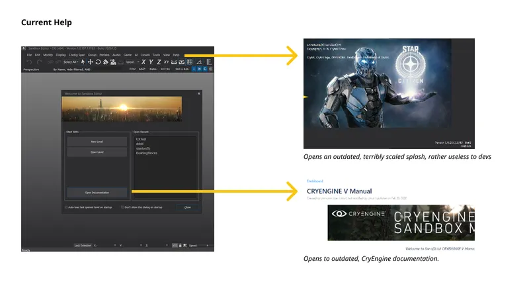Open grid snap size dropdown arrow
The height and width of the screenshot is (298, 529).
tap(194, 62)
